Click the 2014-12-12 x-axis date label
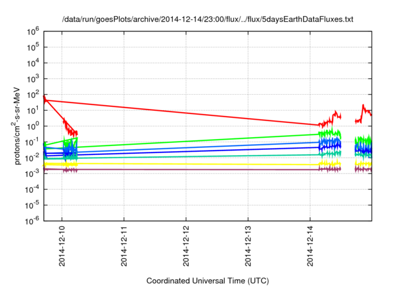410x287 pixels. (186, 246)
